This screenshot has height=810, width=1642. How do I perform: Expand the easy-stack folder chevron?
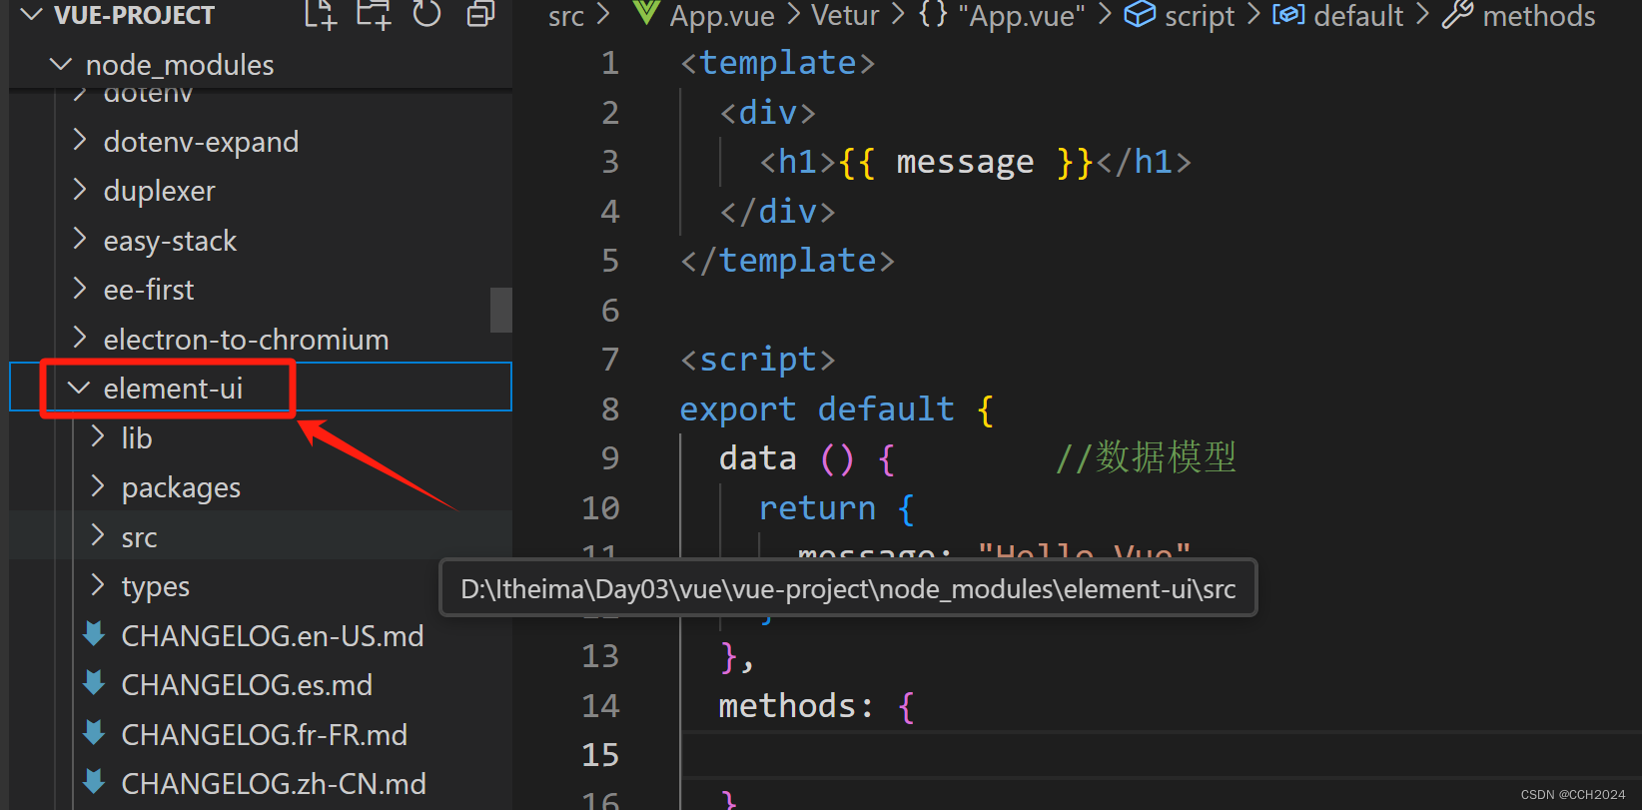coord(80,240)
